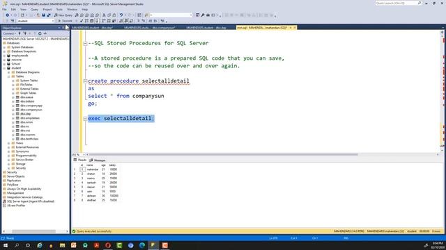Click the selectalldetail procedure name in code
Viewport: 446px width, 250px height.
coord(166,81)
